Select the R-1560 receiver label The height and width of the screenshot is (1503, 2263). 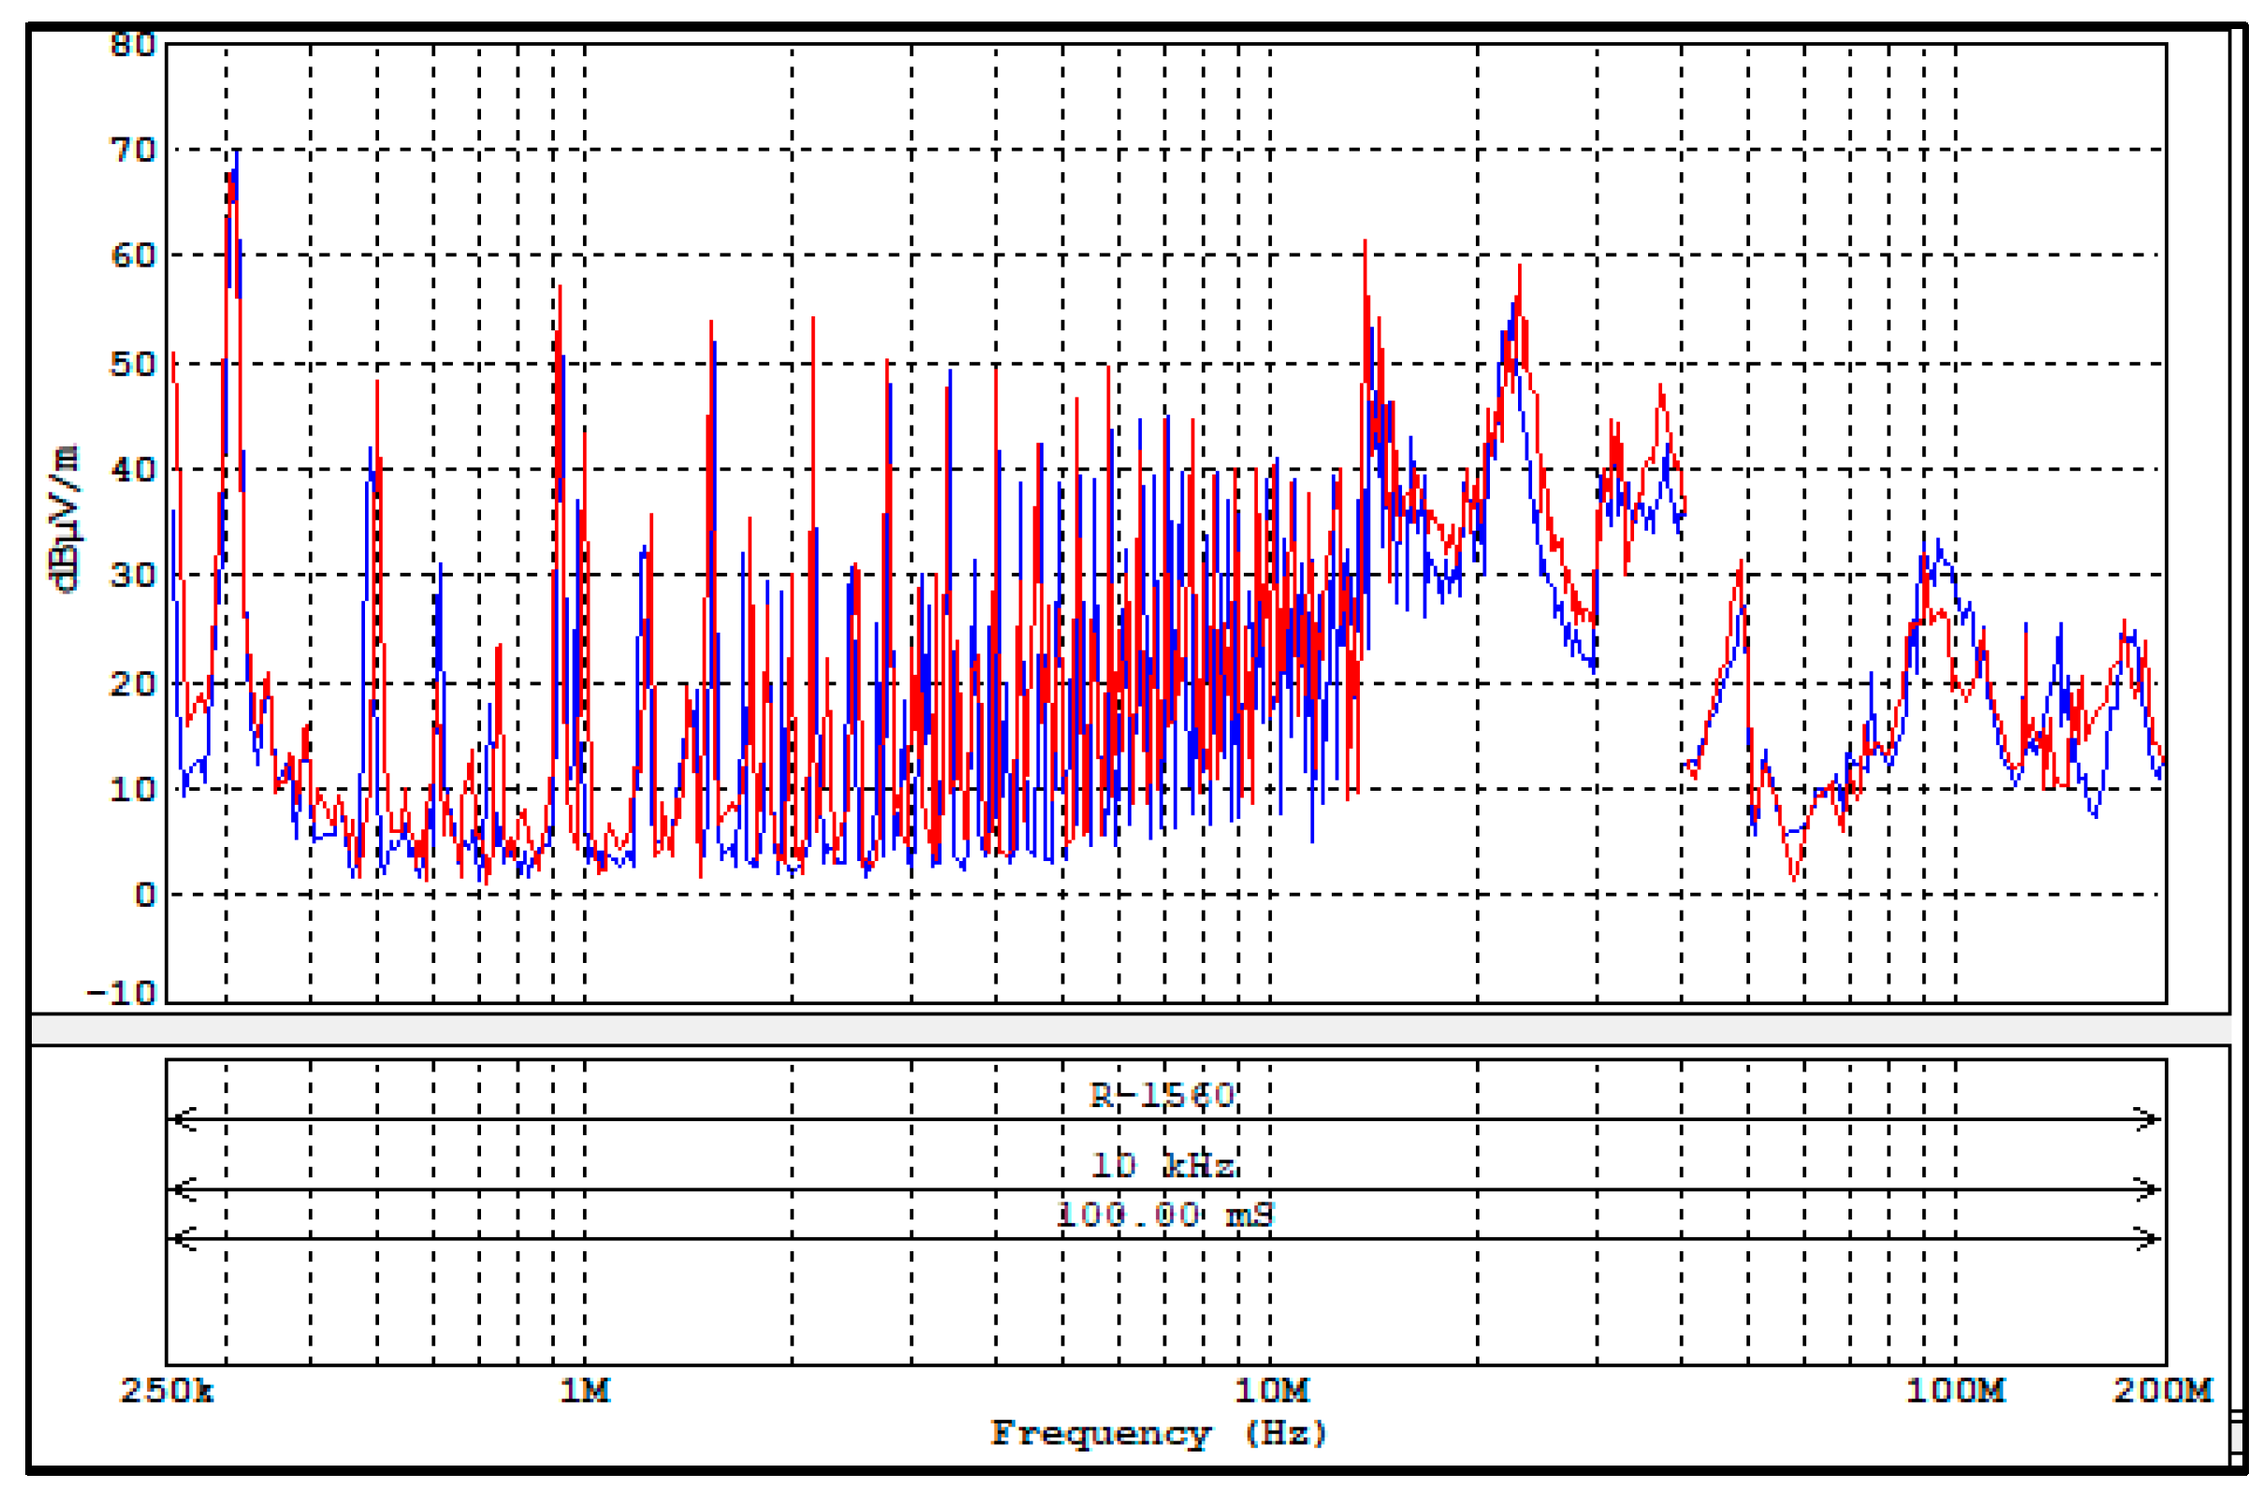click(x=1162, y=1096)
